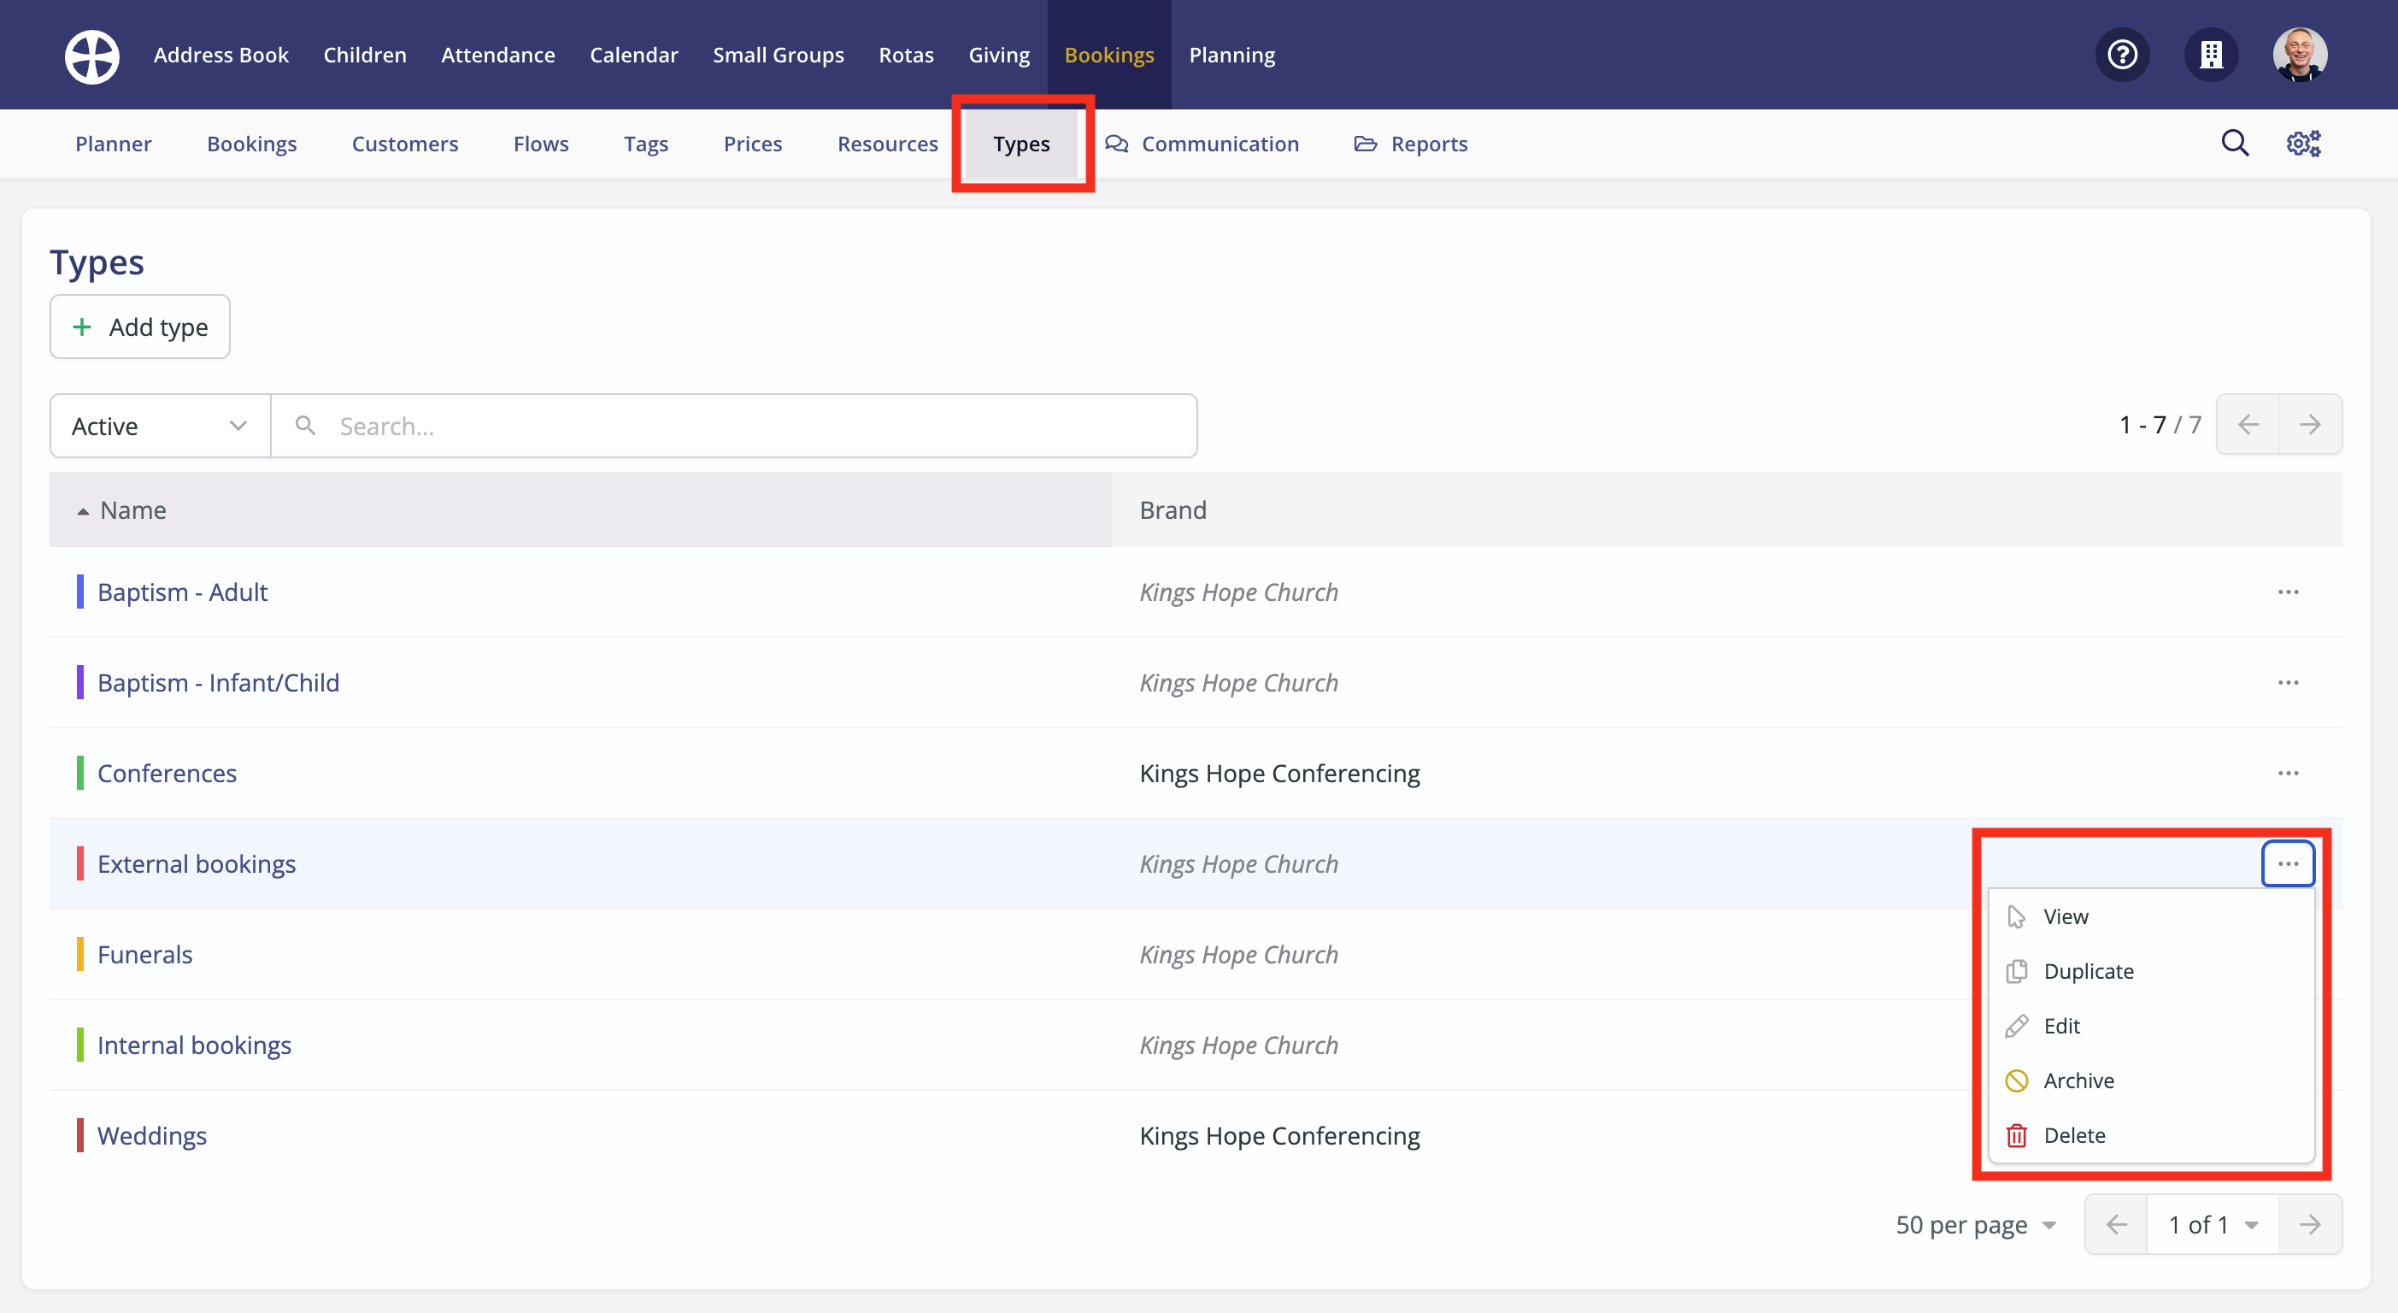Screen dimensions: 2398x1313
Task: Click the Add type button
Action: (x=139, y=327)
